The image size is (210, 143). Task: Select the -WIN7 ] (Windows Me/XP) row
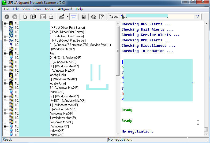point(50,101)
